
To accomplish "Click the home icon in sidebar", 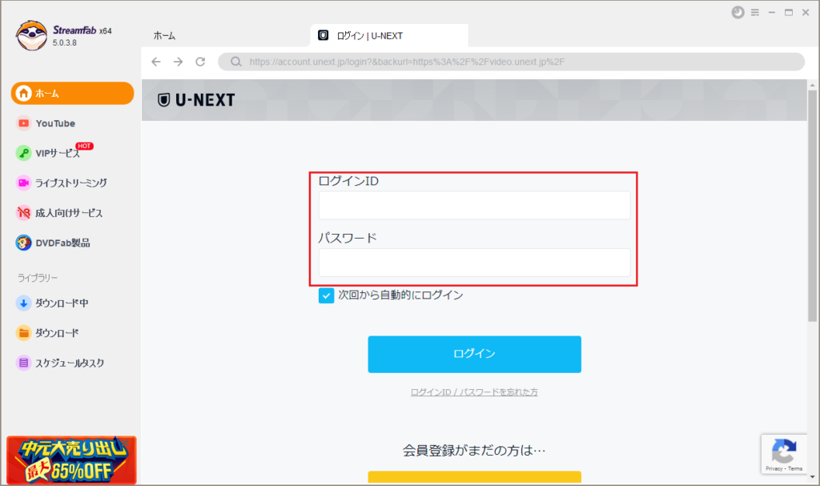I will tap(23, 93).
